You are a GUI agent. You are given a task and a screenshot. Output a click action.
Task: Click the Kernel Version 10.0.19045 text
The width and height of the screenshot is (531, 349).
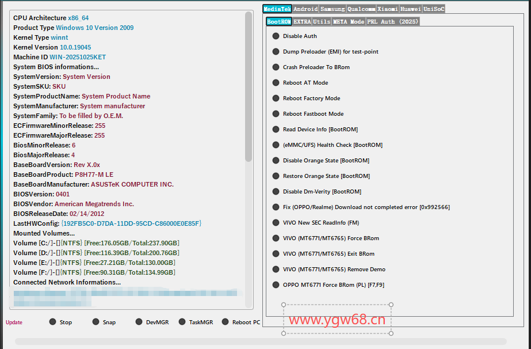click(52, 47)
